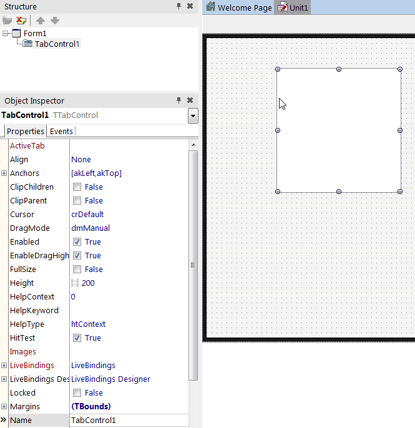
Task: Uncheck the Enabled property checkbox
Action: [77, 242]
